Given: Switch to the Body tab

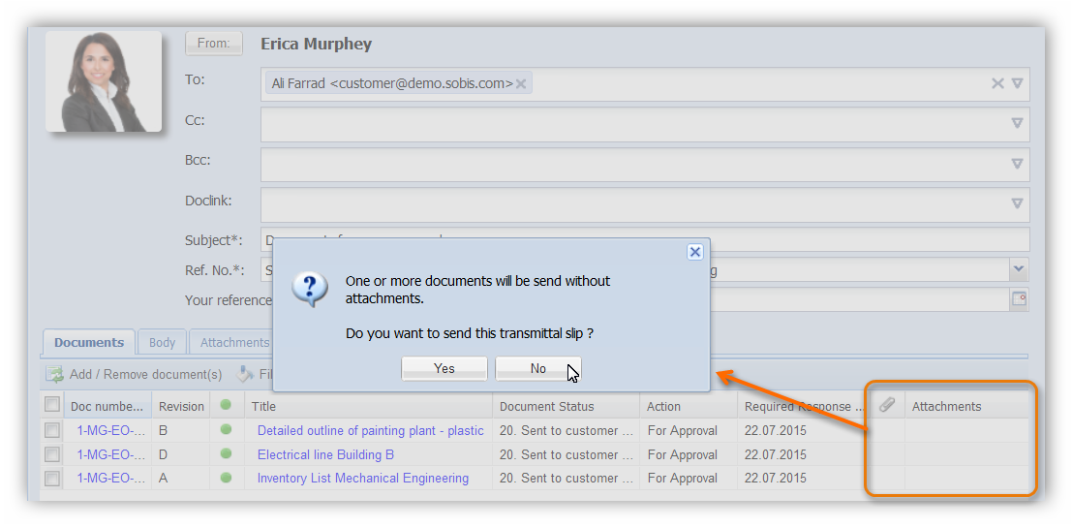Looking at the screenshot, I should (162, 342).
